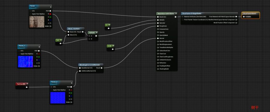Click the Blend (V3) input pin on Blend_ColorBurn
Screen dimensions: 270x112
69,35
